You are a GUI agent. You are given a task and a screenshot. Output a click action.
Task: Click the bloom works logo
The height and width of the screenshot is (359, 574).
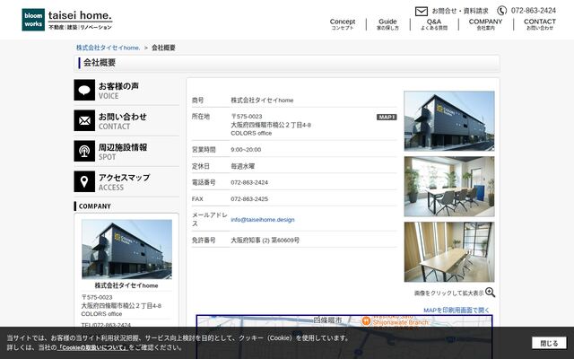[33, 20]
